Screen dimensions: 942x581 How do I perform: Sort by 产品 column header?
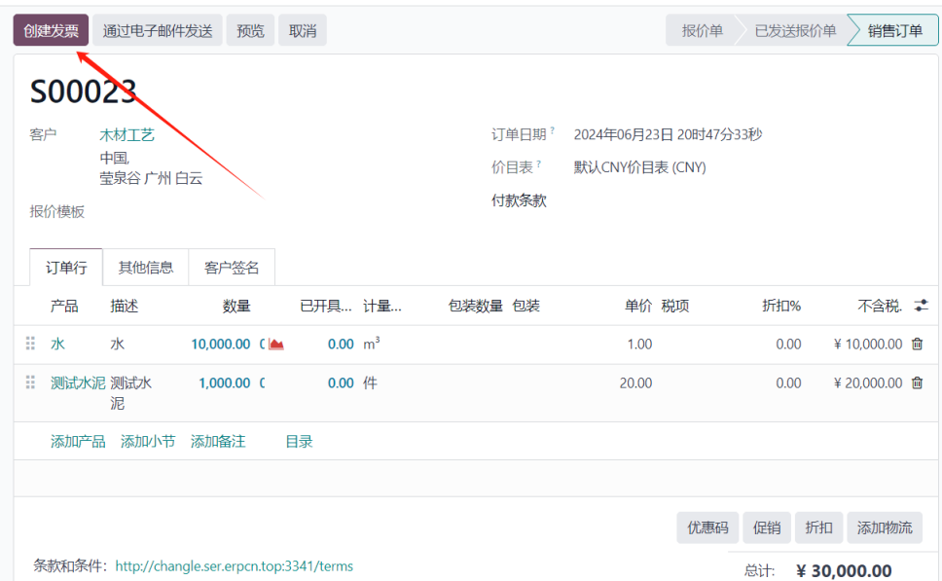(x=64, y=306)
